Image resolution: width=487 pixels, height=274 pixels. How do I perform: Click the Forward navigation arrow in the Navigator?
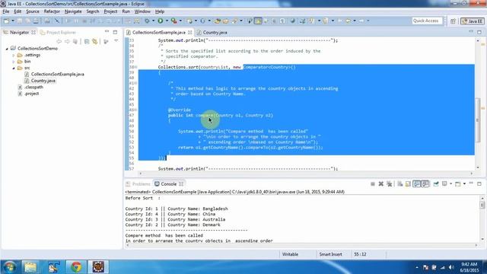67,41
